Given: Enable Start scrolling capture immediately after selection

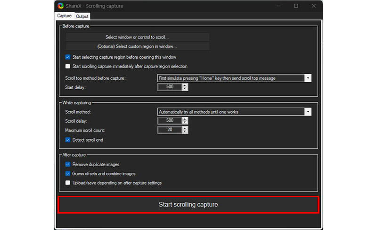Looking at the screenshot, I should 68,66.
